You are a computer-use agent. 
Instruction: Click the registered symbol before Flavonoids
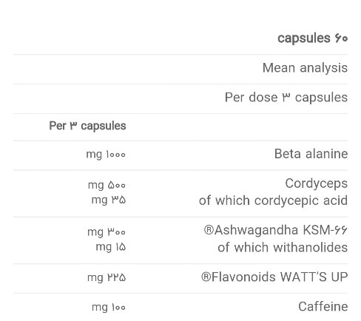pos(206,277)
